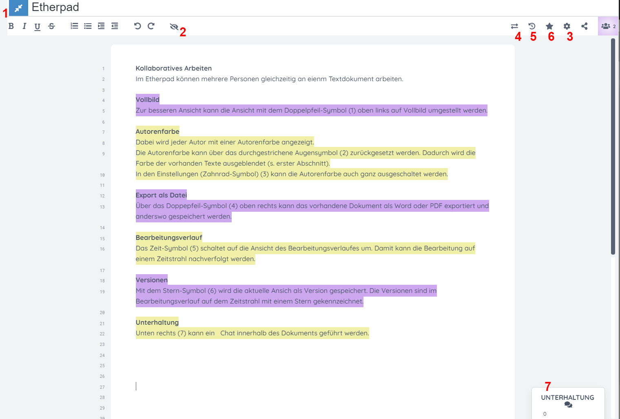Click the heading 'Versionen'

click(x=152, y=280)
